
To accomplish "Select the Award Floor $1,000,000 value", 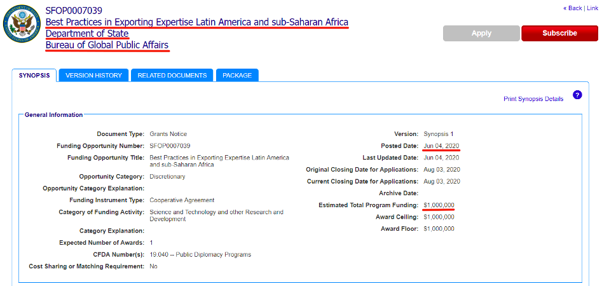I will 439,229.
